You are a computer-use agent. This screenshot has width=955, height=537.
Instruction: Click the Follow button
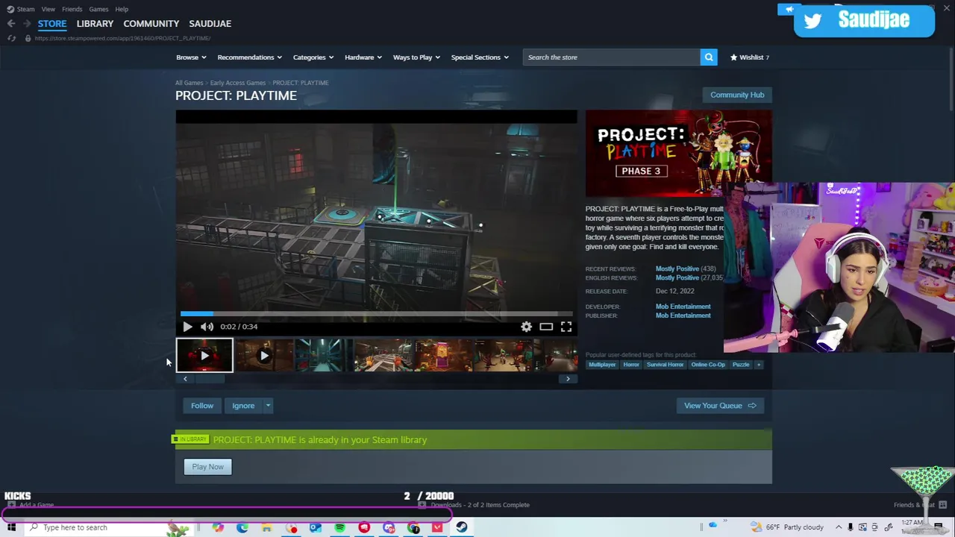(x=202, y=406)
